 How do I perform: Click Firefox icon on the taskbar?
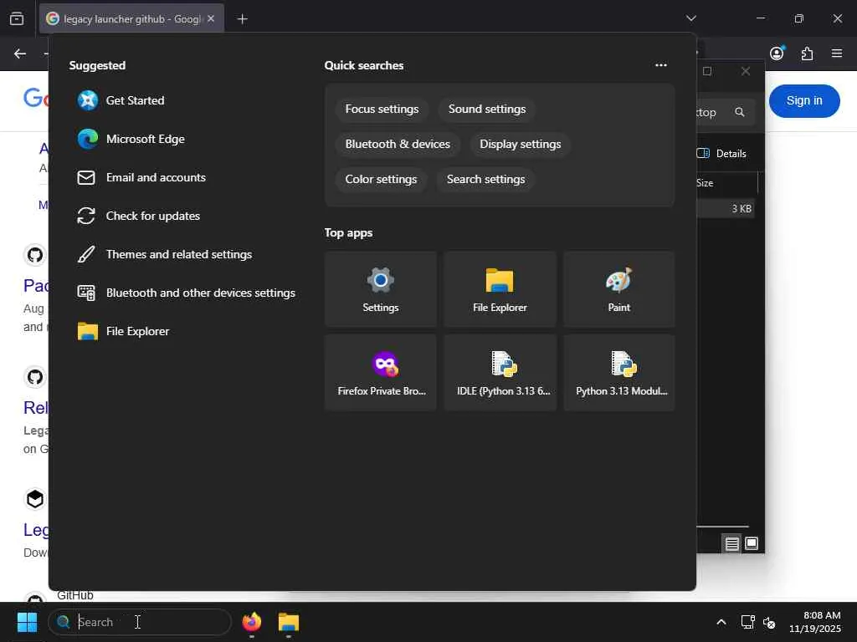tap(251, 622)
